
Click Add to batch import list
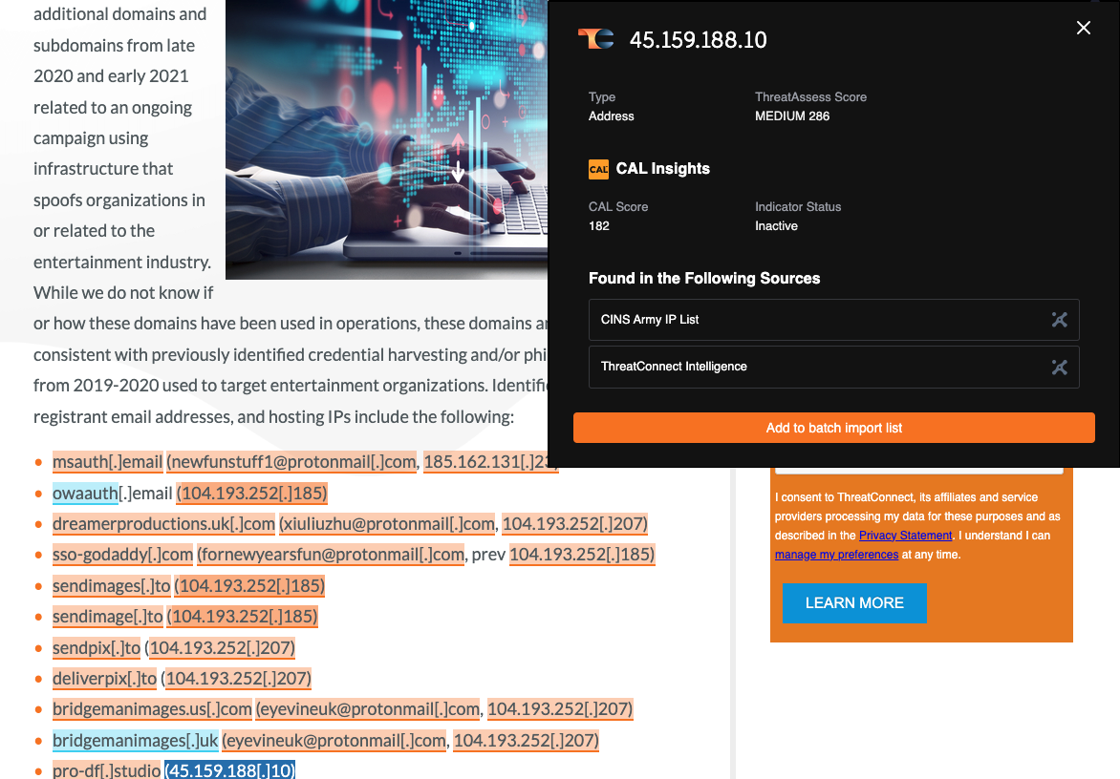833,428
